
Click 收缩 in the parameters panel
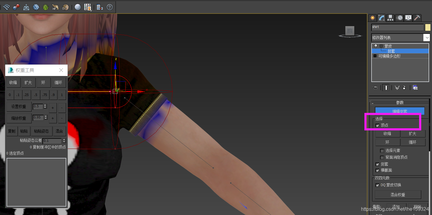coord(387,133)
